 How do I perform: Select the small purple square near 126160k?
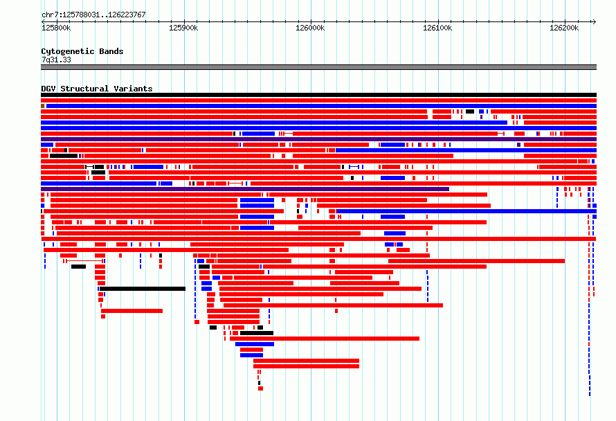(518, 145)
